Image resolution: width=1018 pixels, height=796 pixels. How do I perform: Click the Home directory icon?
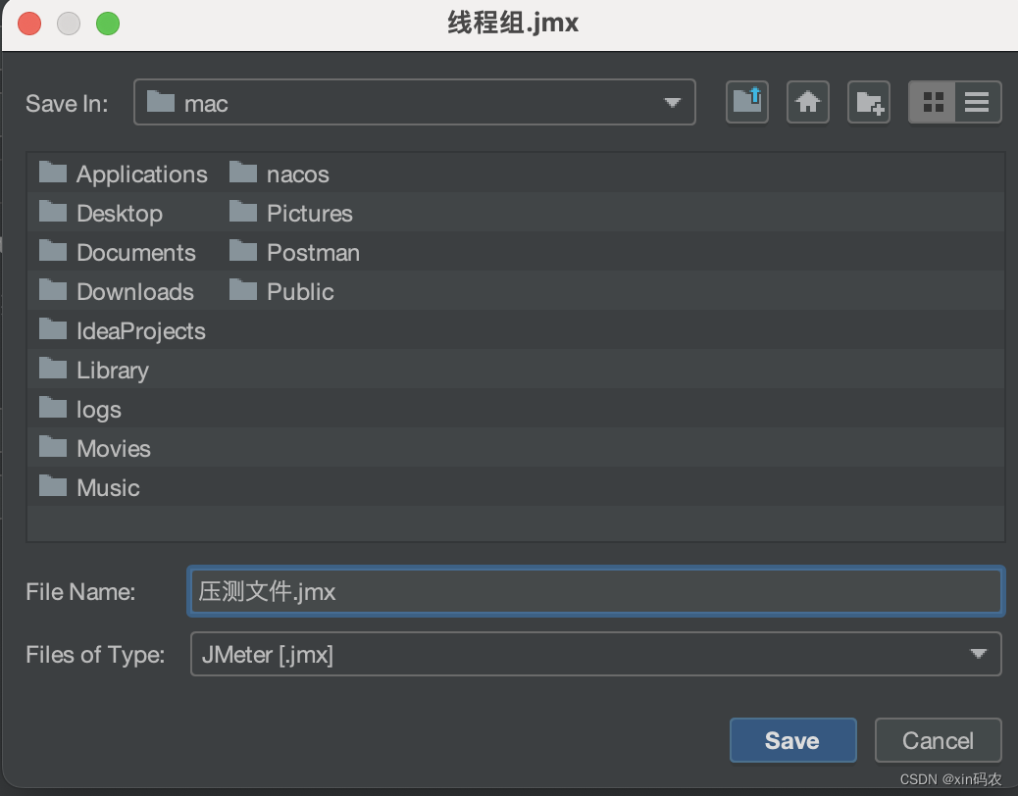808,102
